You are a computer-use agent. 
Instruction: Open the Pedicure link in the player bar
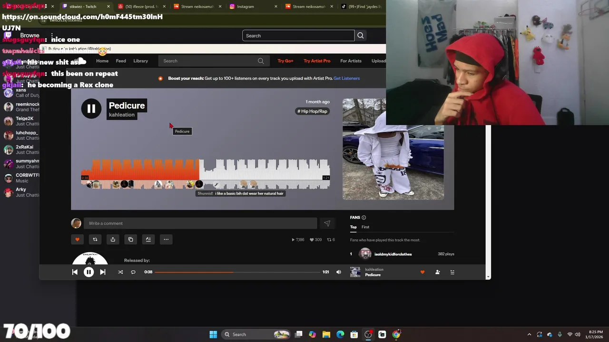click(x=373, y=275)
